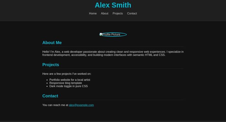Screen dimensions: 226x122
Task: Click the 'You can reach me at' text
Action: pyautogui.click(x=55, y=105)
